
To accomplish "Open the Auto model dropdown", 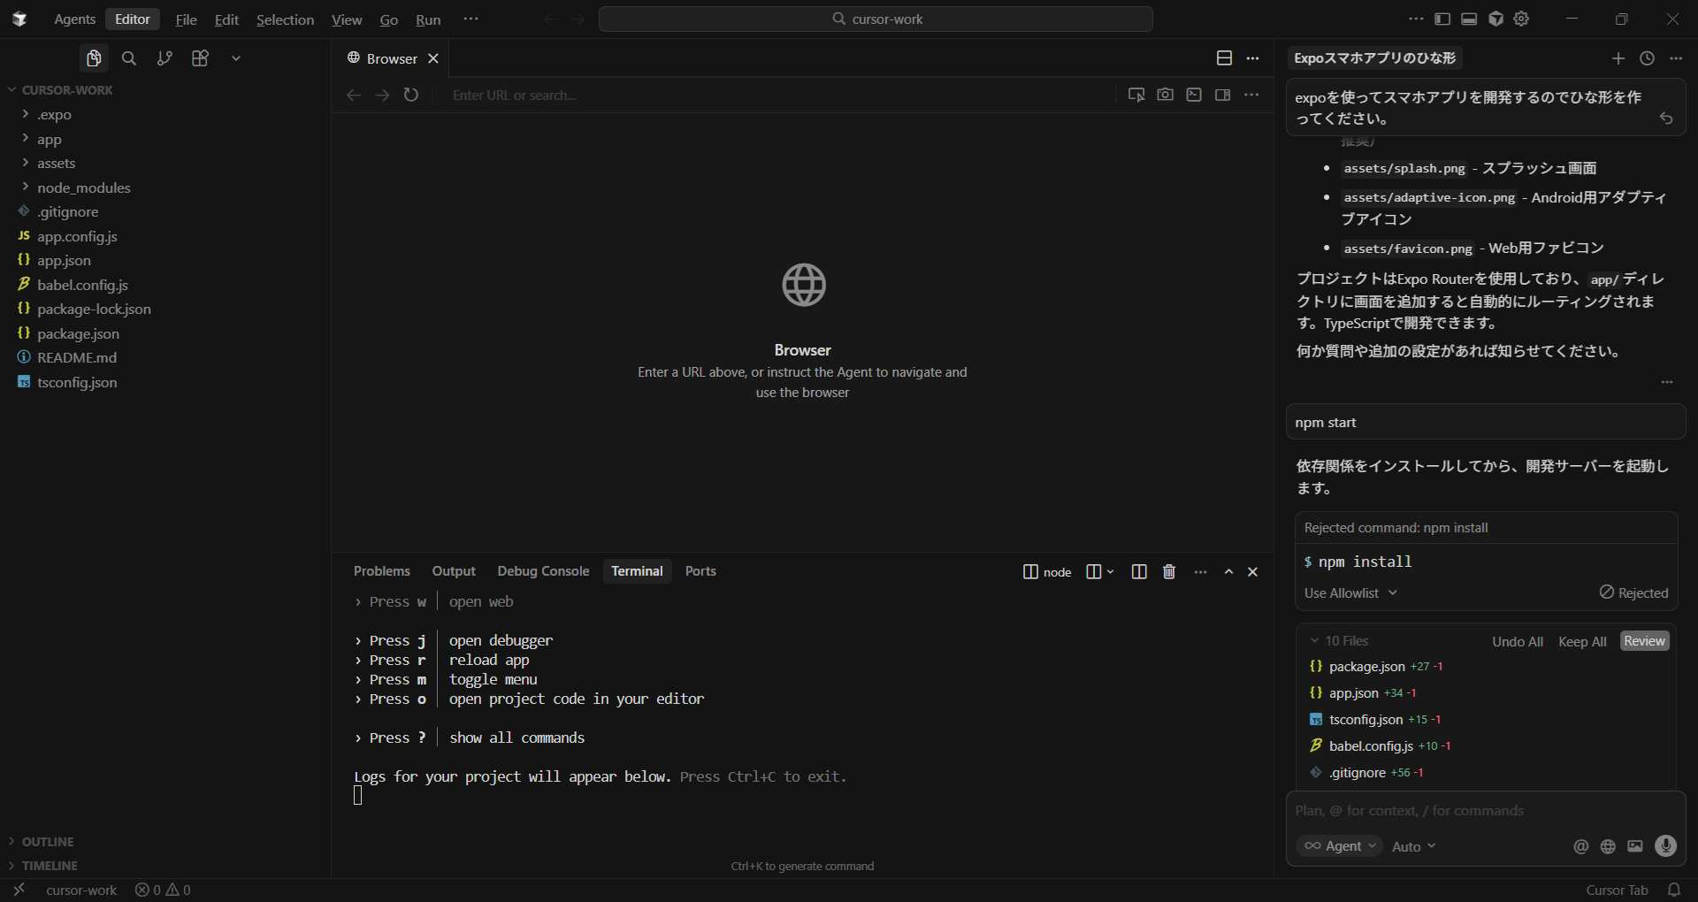I will tap(1413, 846).
